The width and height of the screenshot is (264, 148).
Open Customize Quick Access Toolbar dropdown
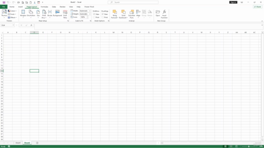pos(42,2)
